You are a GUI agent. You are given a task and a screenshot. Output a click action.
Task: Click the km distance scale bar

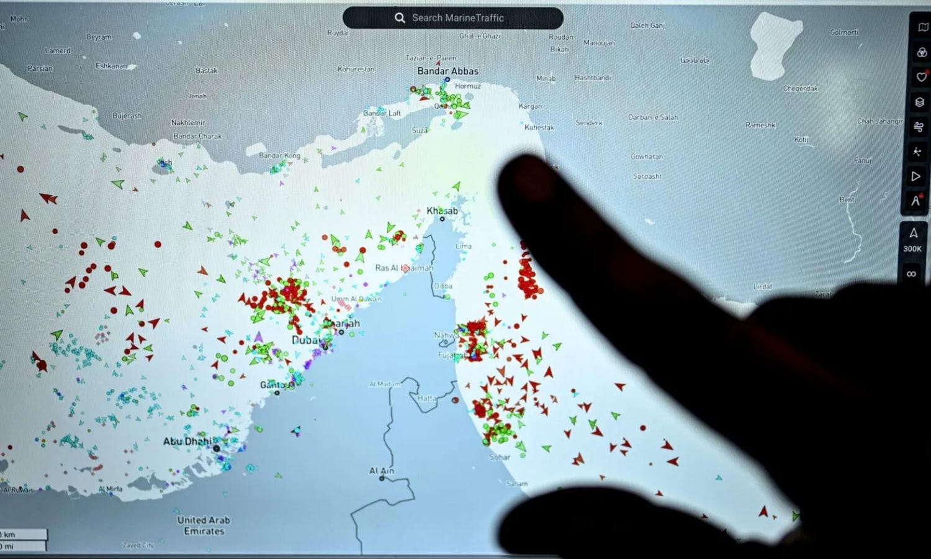click(x=24, y=534)
